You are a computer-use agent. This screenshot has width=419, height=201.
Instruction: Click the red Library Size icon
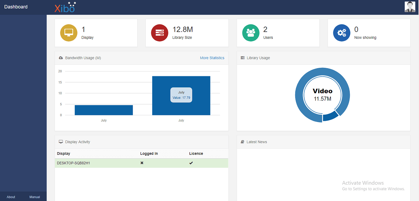click(160, 33)
